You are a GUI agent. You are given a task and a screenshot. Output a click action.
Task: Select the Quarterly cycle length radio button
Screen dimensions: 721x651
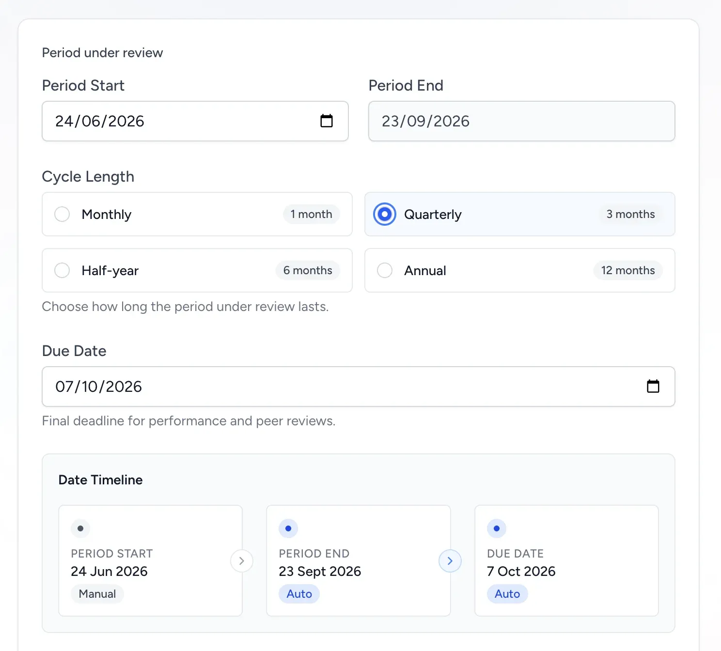coord(385,214)
